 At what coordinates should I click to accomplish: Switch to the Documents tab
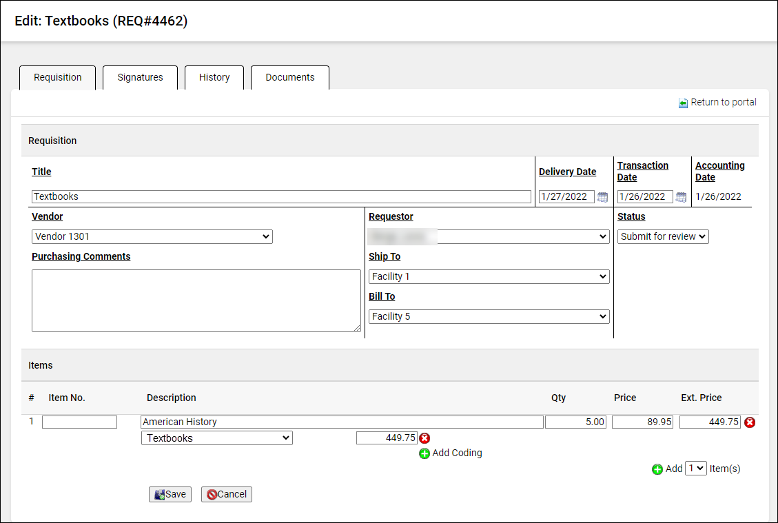click(290, 77)
